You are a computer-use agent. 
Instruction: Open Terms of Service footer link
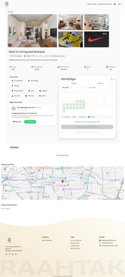click(x=76, y=240)
